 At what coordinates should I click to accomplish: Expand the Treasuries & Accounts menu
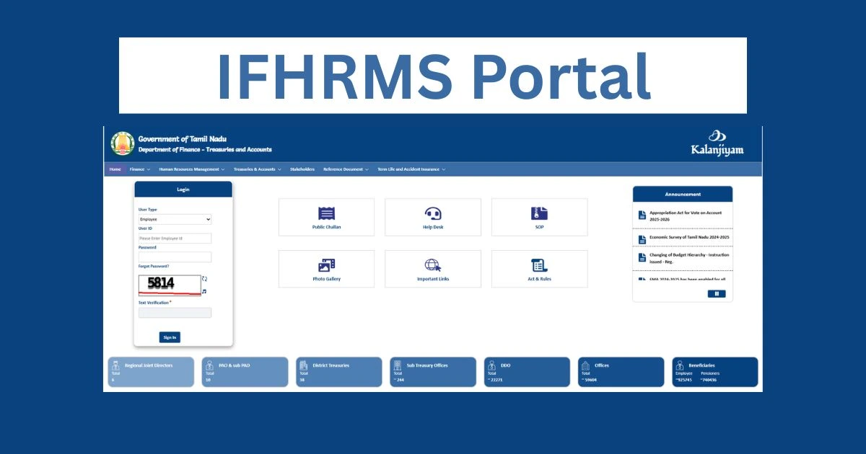[x=257, y=169]
